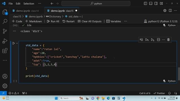The height and width of the screenshot is (101, 180).
Task: Toggle the secondary side bar layout icon
Action: tap(156, 3)
